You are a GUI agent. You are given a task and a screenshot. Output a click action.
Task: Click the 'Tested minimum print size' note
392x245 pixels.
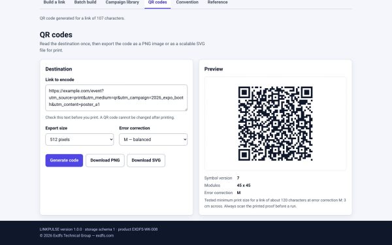point(275,203)
